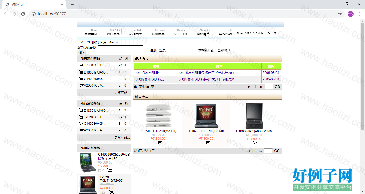Image resolution: width=365 pixels, height=194 pixels.
Task: Click the 时间 column header
Action: point(271,66)
